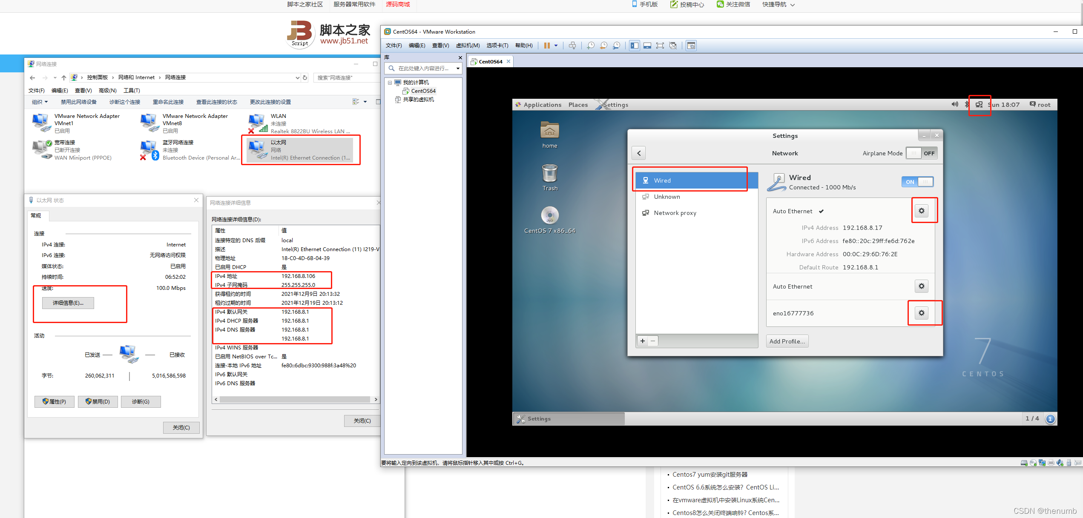Open CentOS 7 x86_64 disc icon
The height and width of the screenshot is (518, 1083).
click(550, 220)
